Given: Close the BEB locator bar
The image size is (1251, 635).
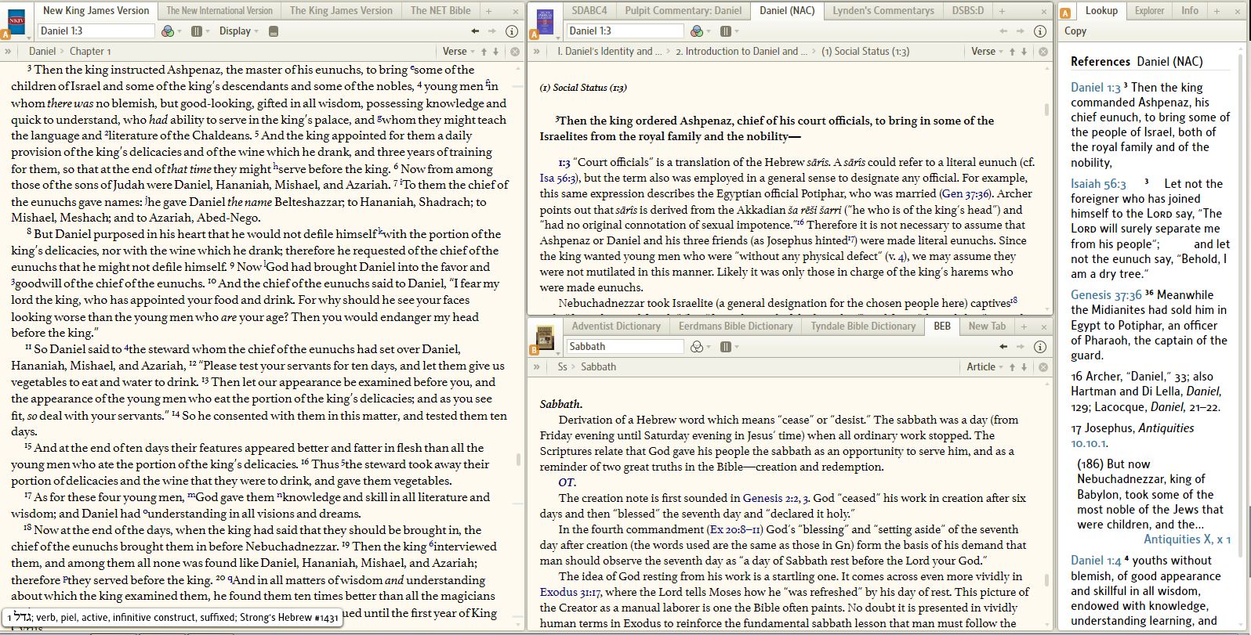Looking at the screenshot, I should point(1043,367).
